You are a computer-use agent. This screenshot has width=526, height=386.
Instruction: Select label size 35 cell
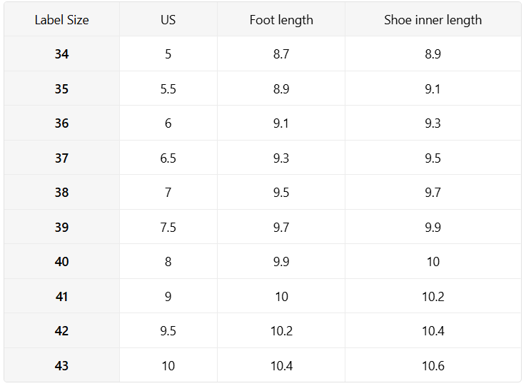(x=62, y=89)
